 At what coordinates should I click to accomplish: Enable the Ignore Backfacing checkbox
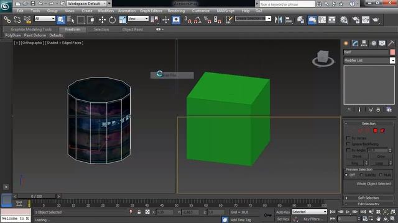348,144
